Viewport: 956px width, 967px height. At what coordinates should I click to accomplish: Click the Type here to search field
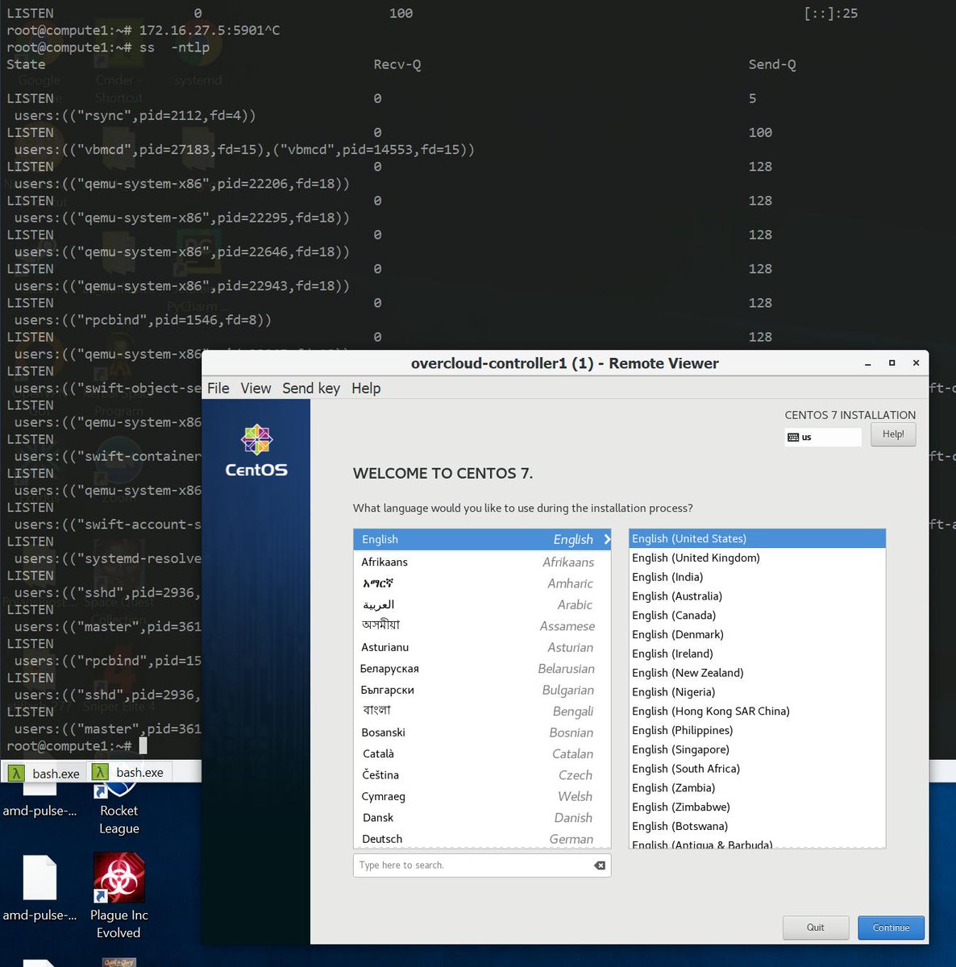point(482,865)
